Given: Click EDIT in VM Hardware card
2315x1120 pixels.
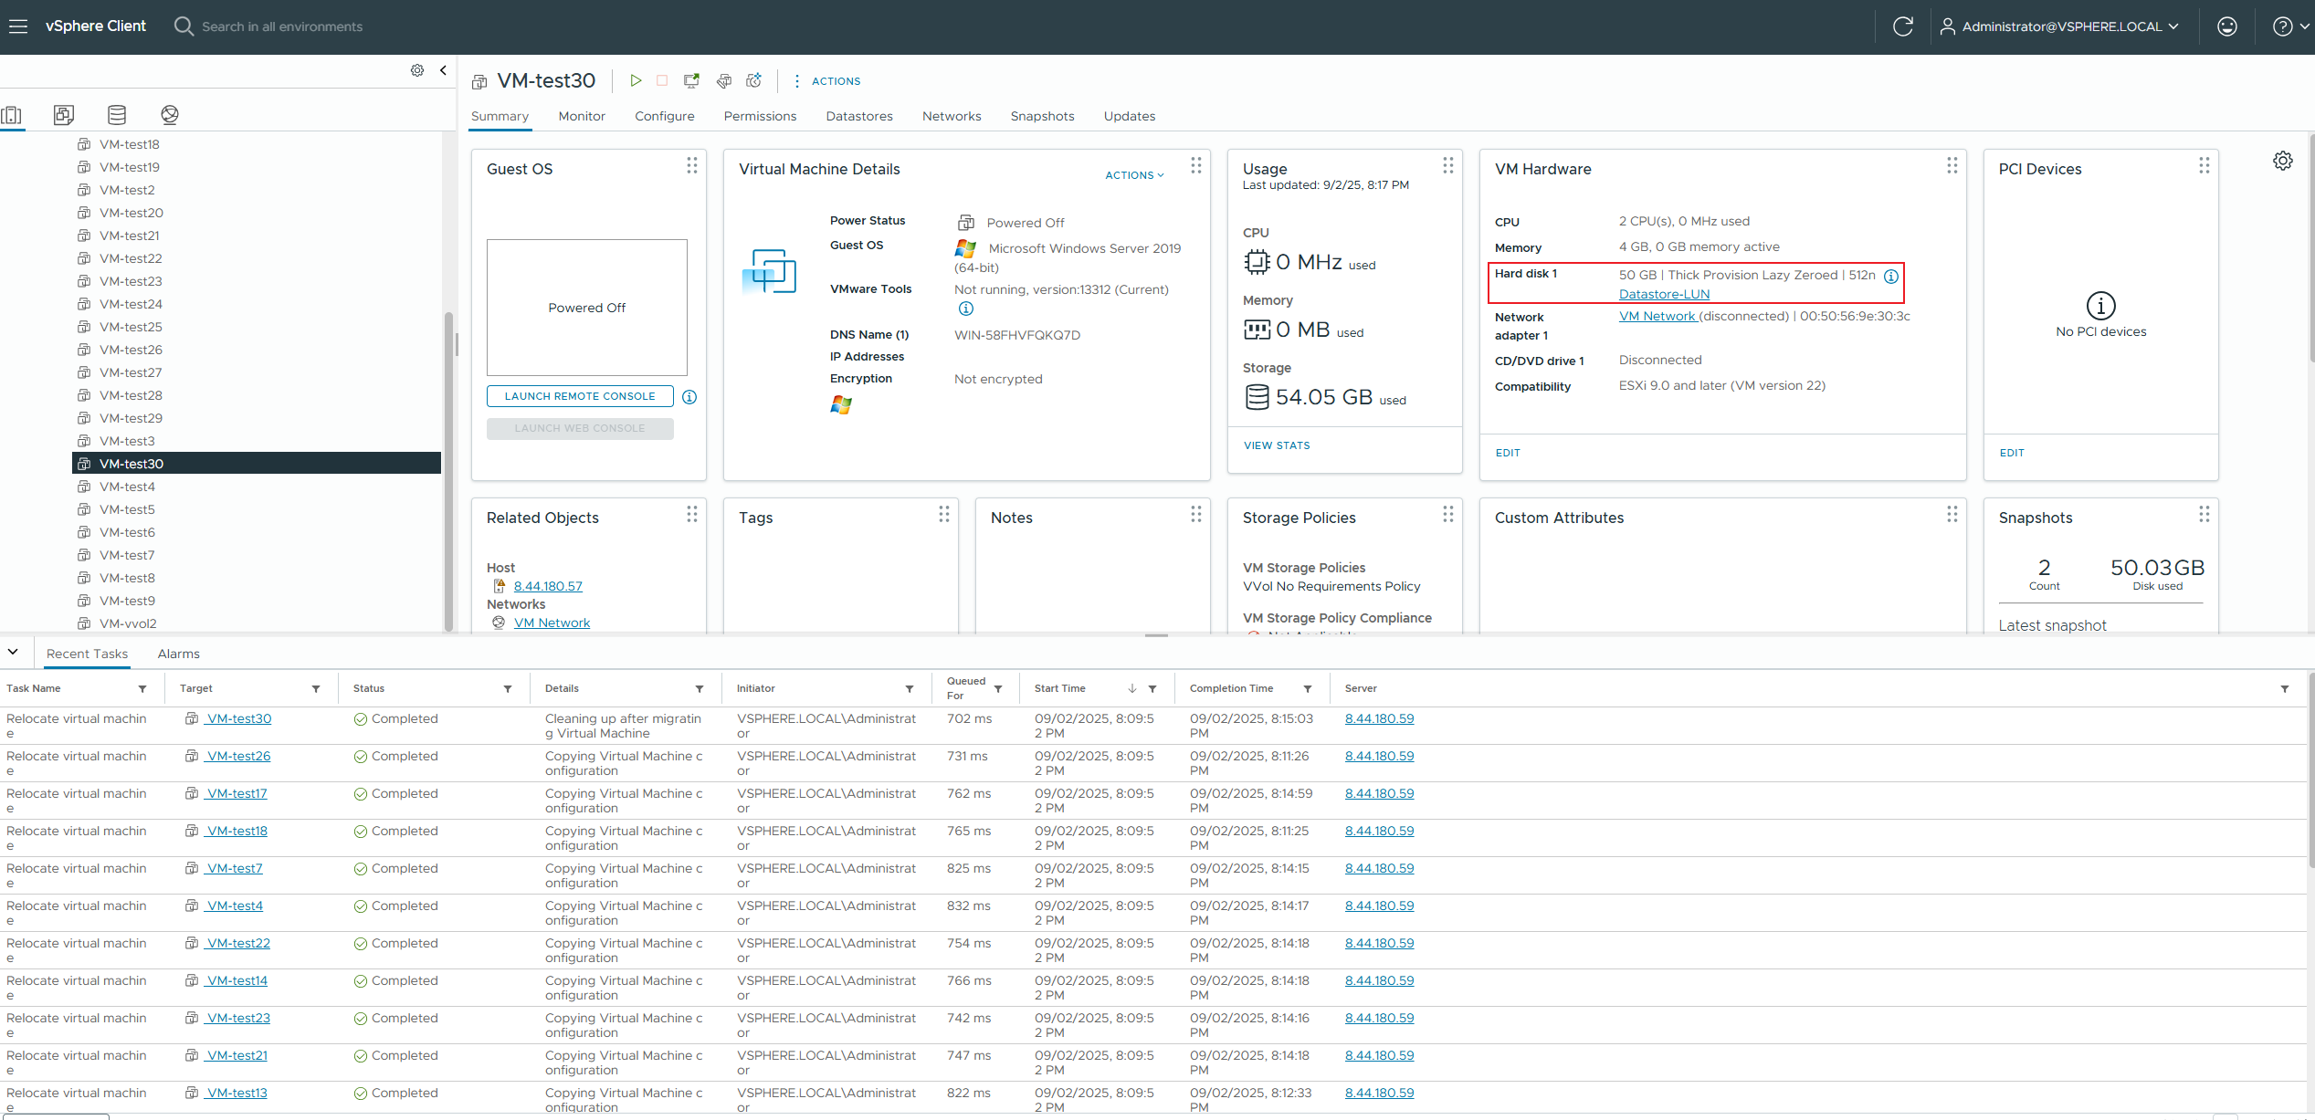Looking at the screenshot, I should point(1508,453).
